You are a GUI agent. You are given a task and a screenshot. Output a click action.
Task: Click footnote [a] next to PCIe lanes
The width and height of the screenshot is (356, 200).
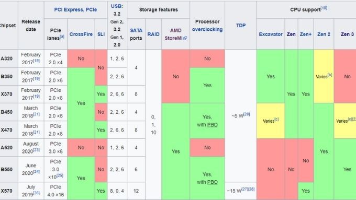62,37
